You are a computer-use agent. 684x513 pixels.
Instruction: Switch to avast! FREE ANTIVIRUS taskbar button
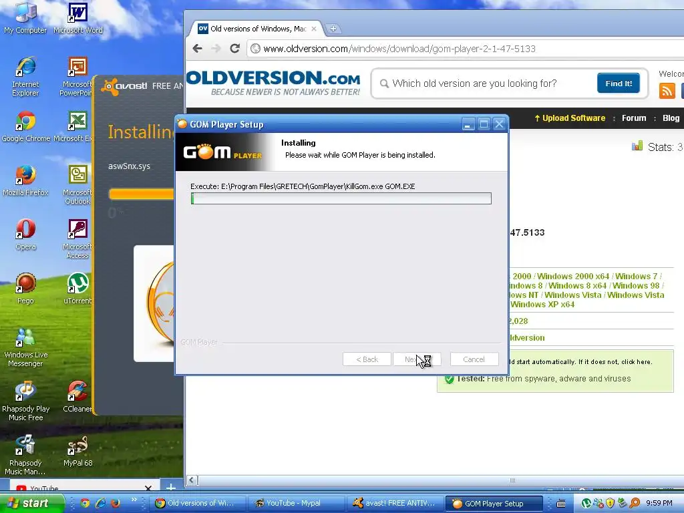(395, 503)
